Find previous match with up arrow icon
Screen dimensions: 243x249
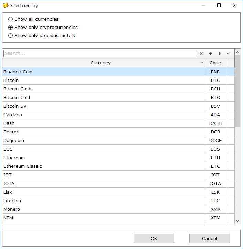(x=220, y=53)
